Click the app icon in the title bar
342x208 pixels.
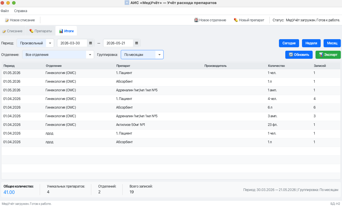127,3
